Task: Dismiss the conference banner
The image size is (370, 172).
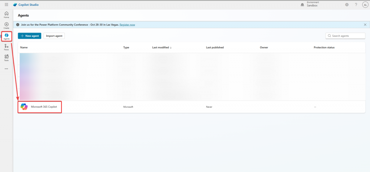Action: tap(365, 25)
